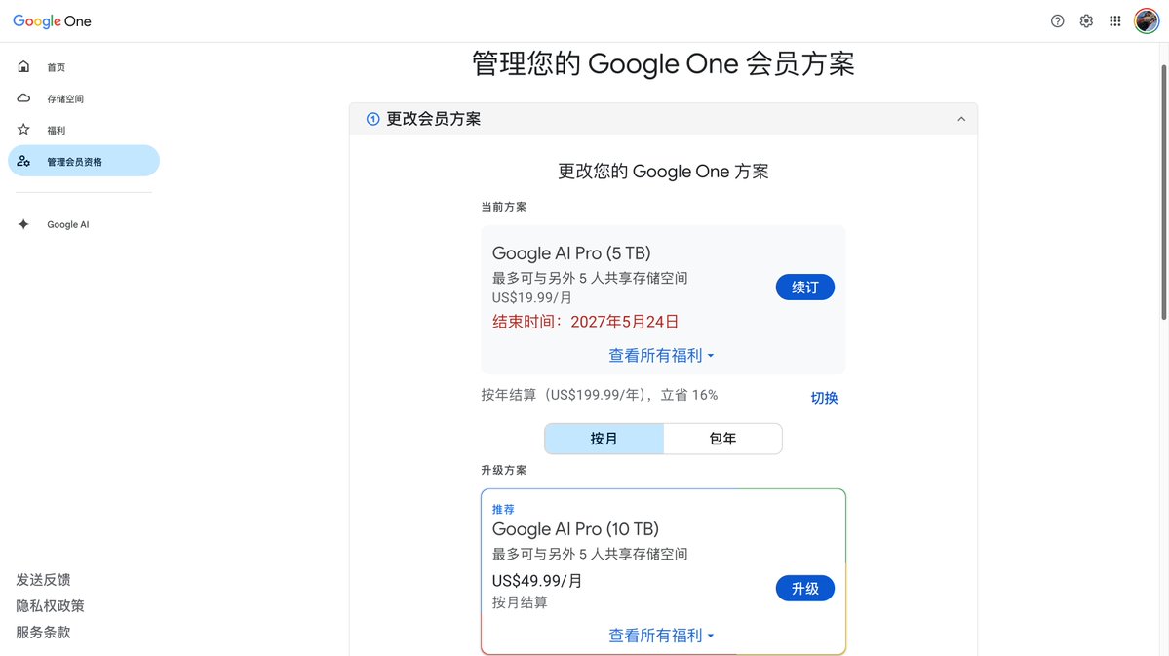Click the sparkle icon beside Google AI
Screen dimensions: 1169x656
[x=23, y=224]
